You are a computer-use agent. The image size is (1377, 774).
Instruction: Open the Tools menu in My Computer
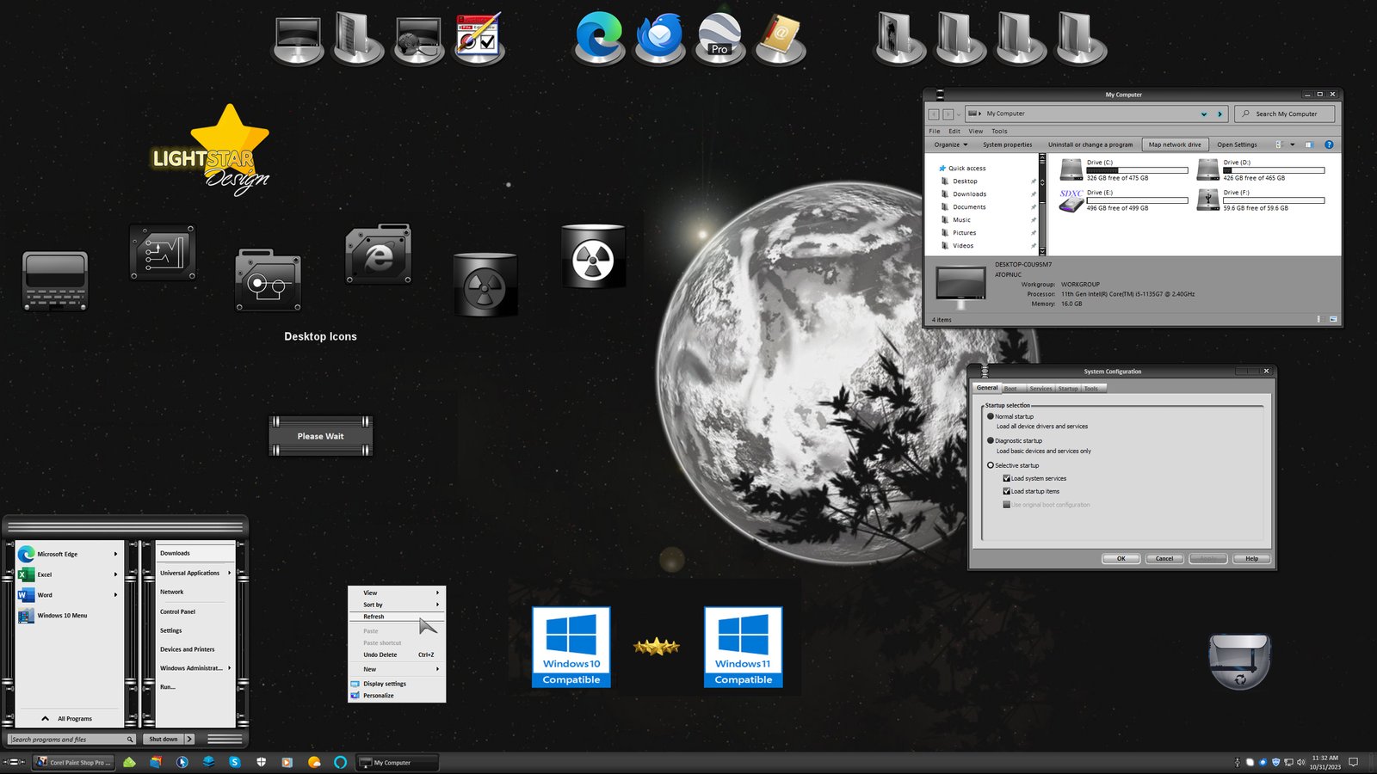pos(999,132)
